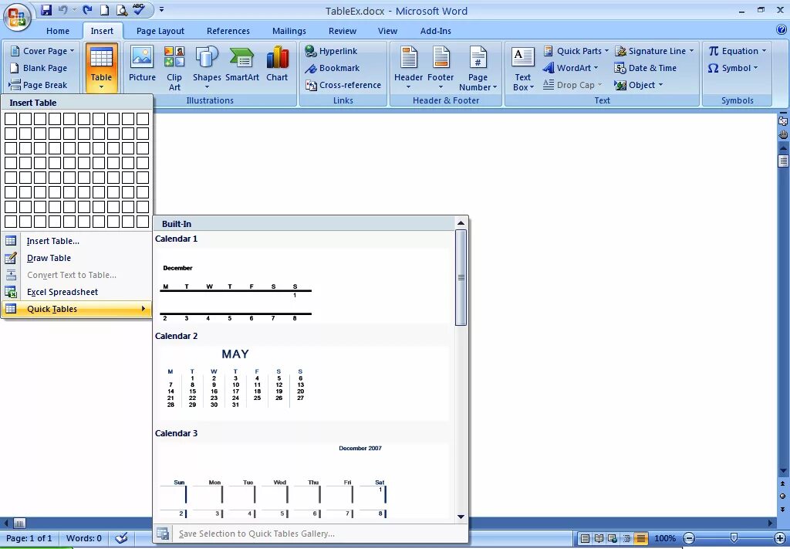The image size is (790, 549).
Task: Insert a SmartArt graphic
Action: click(242, 63)
